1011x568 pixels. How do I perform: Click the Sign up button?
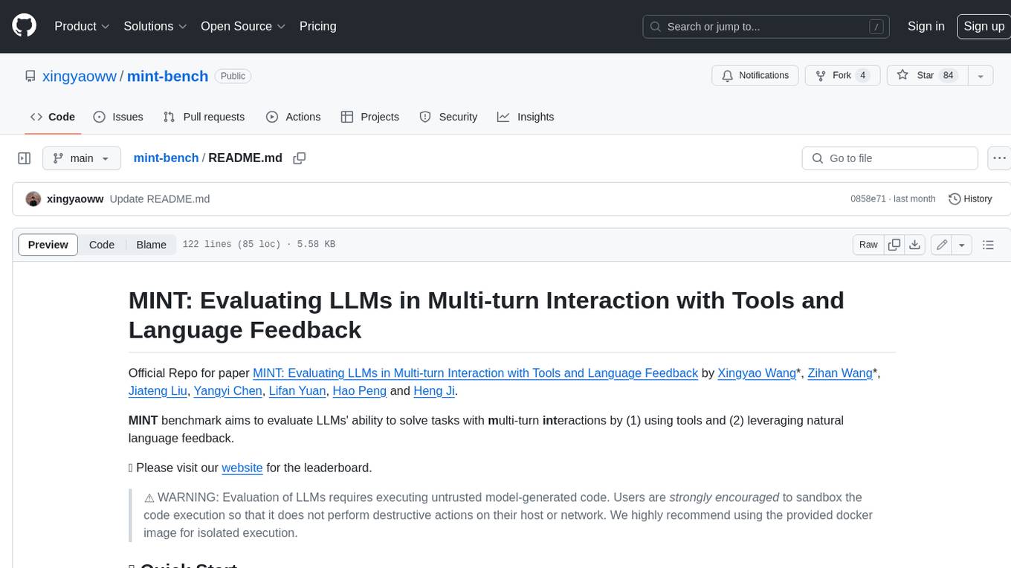point(983,26)
